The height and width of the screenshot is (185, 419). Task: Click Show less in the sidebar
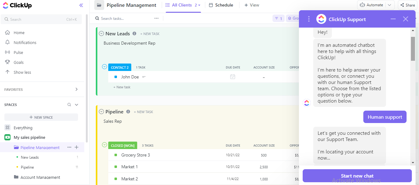click(22, 72)
